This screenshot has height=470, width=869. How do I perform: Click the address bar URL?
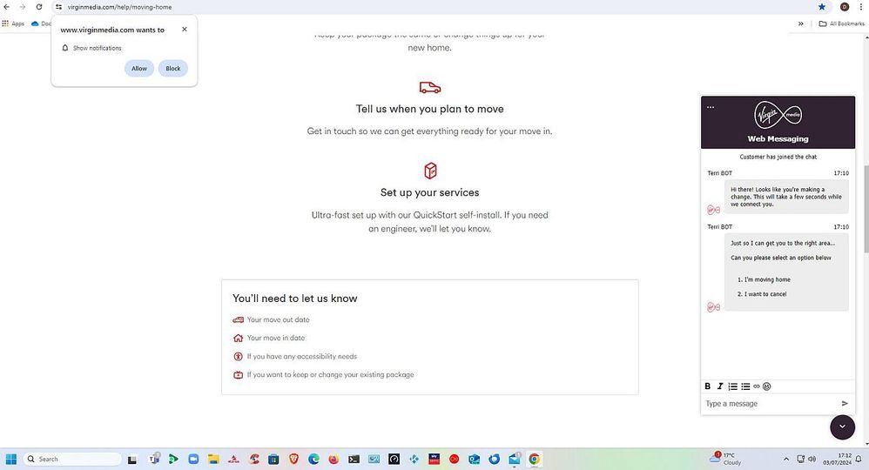tap(119, 7)
